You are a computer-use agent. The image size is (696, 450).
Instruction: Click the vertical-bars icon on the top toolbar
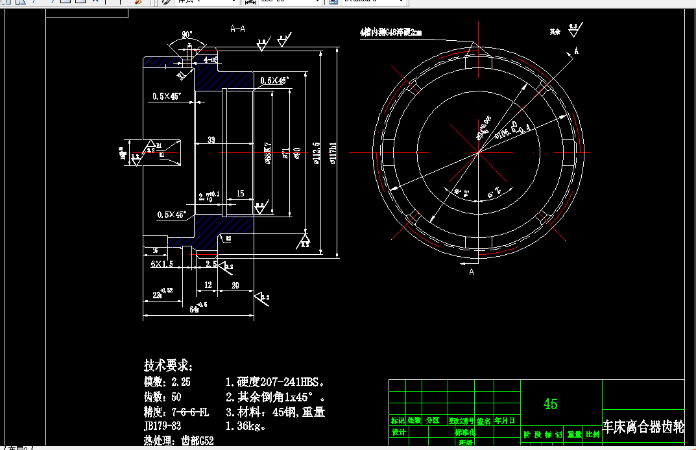[x=105, y=2]
